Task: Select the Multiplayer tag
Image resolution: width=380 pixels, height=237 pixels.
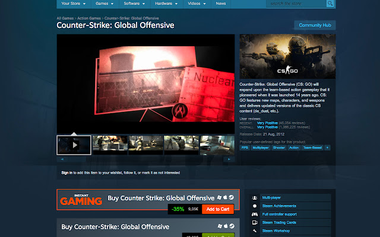Action: 261,148
